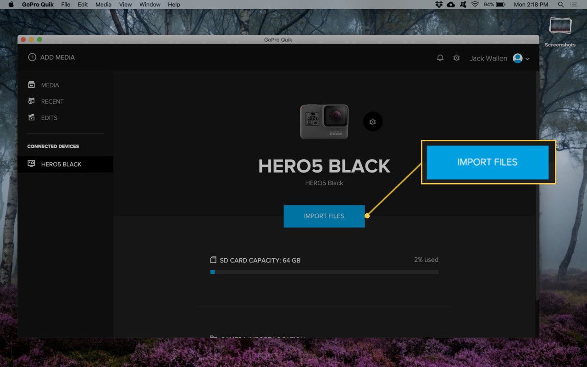Open the File menu
587x367 pixels.
[66, 5]
